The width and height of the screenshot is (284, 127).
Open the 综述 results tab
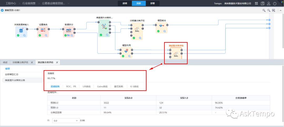pyautogui.click(x=5, y=62)
